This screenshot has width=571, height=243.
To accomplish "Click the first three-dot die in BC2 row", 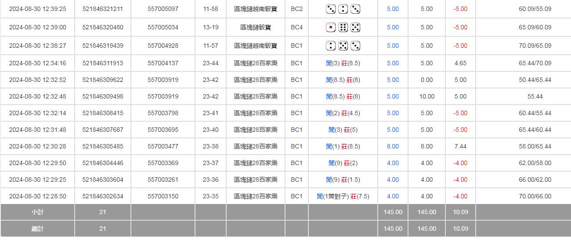I will coord(331,9).
